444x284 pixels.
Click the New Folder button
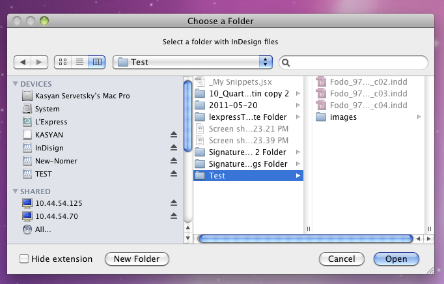pos(137,259)
